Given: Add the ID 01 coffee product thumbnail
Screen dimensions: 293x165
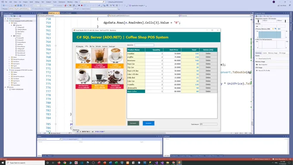Looking at the screenshot, I should point(84,56).
